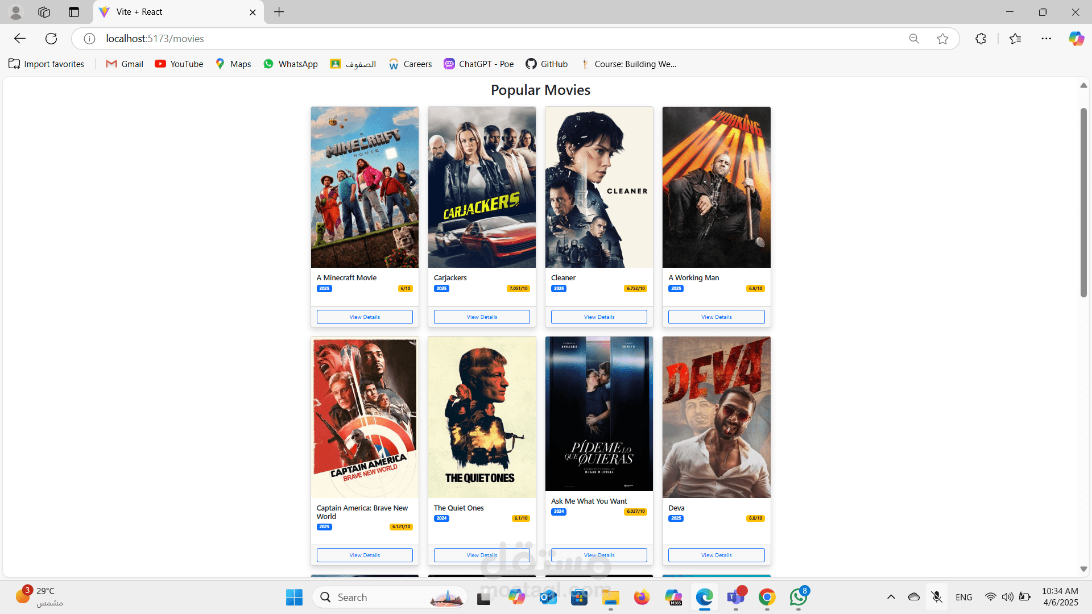View Details for A Minecraft Movie
1092x614 pixels.
[x=365, y=317]
